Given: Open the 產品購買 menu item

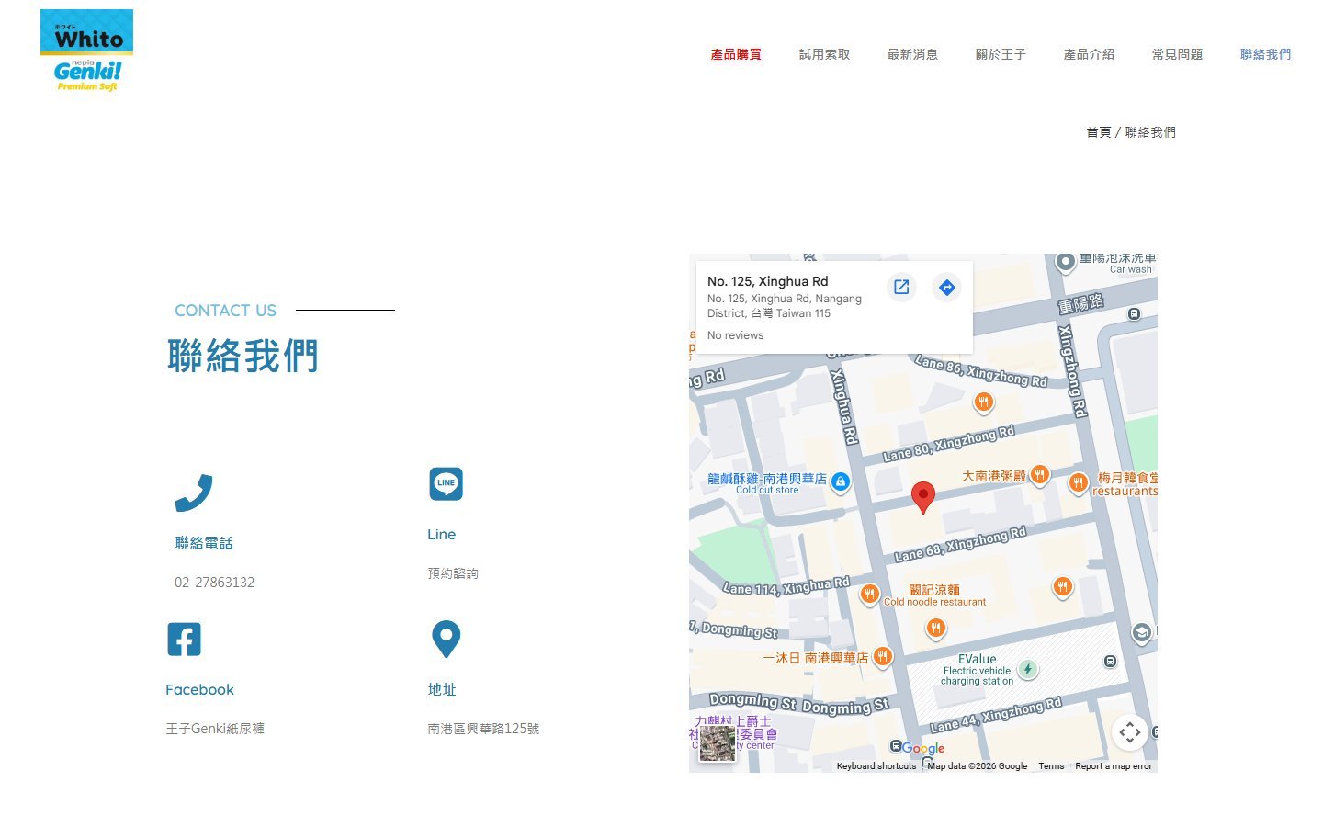Looking at the screenshot, I should 736,55.
